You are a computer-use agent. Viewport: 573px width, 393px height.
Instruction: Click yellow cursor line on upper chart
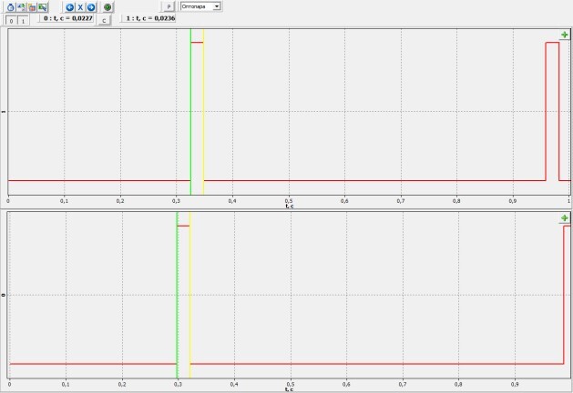point(204,109)
